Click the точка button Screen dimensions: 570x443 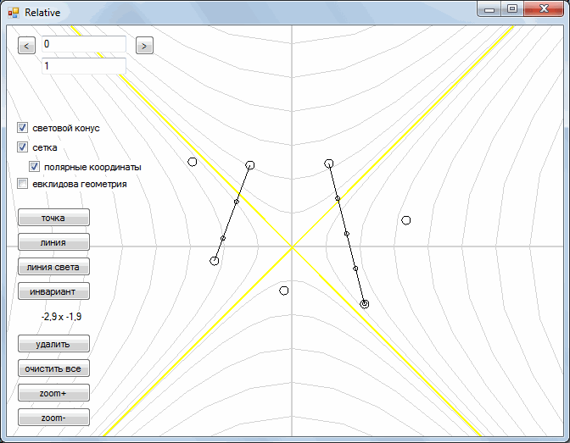coord(53,218)
